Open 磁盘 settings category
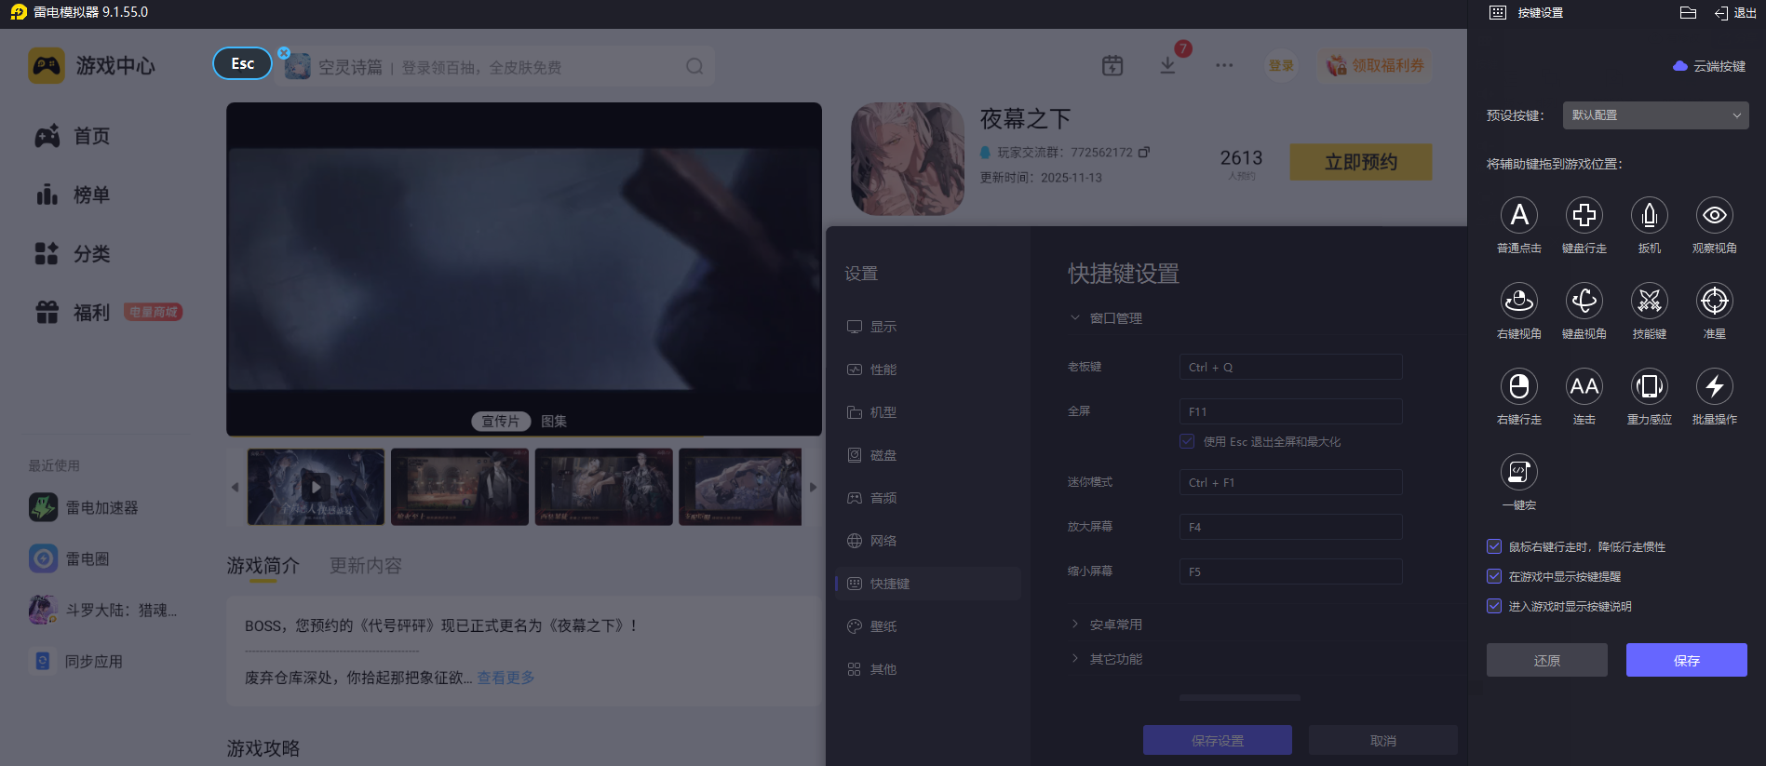This screenshot has width=1766, height=766. tap(872, 455)
